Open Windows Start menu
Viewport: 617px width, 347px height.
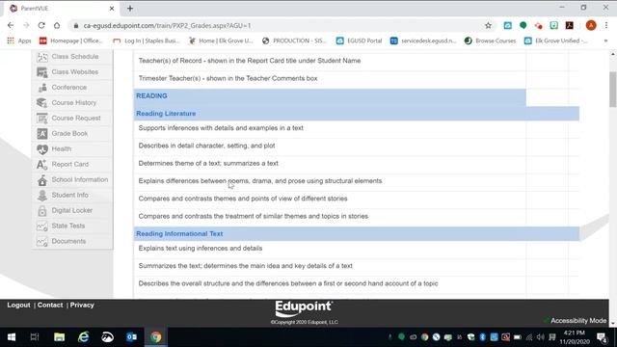12,337
